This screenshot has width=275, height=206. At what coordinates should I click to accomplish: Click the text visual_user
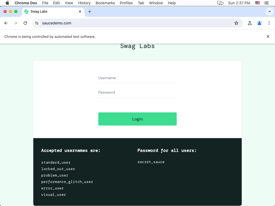[53, 195]
